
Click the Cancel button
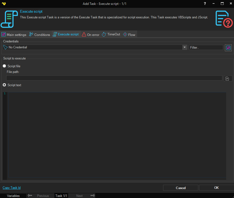coord(181,188)
